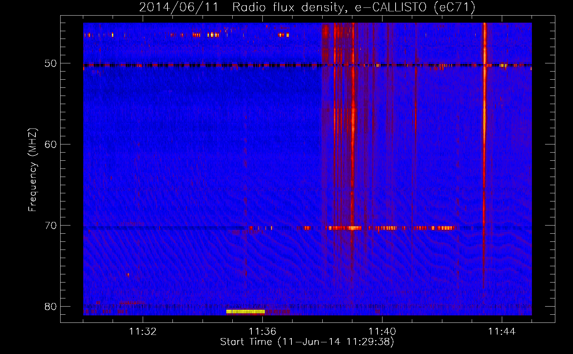Click the 80 tick label on the frequency axis
This screenshot has height=354, width=573.
point(50,306)
